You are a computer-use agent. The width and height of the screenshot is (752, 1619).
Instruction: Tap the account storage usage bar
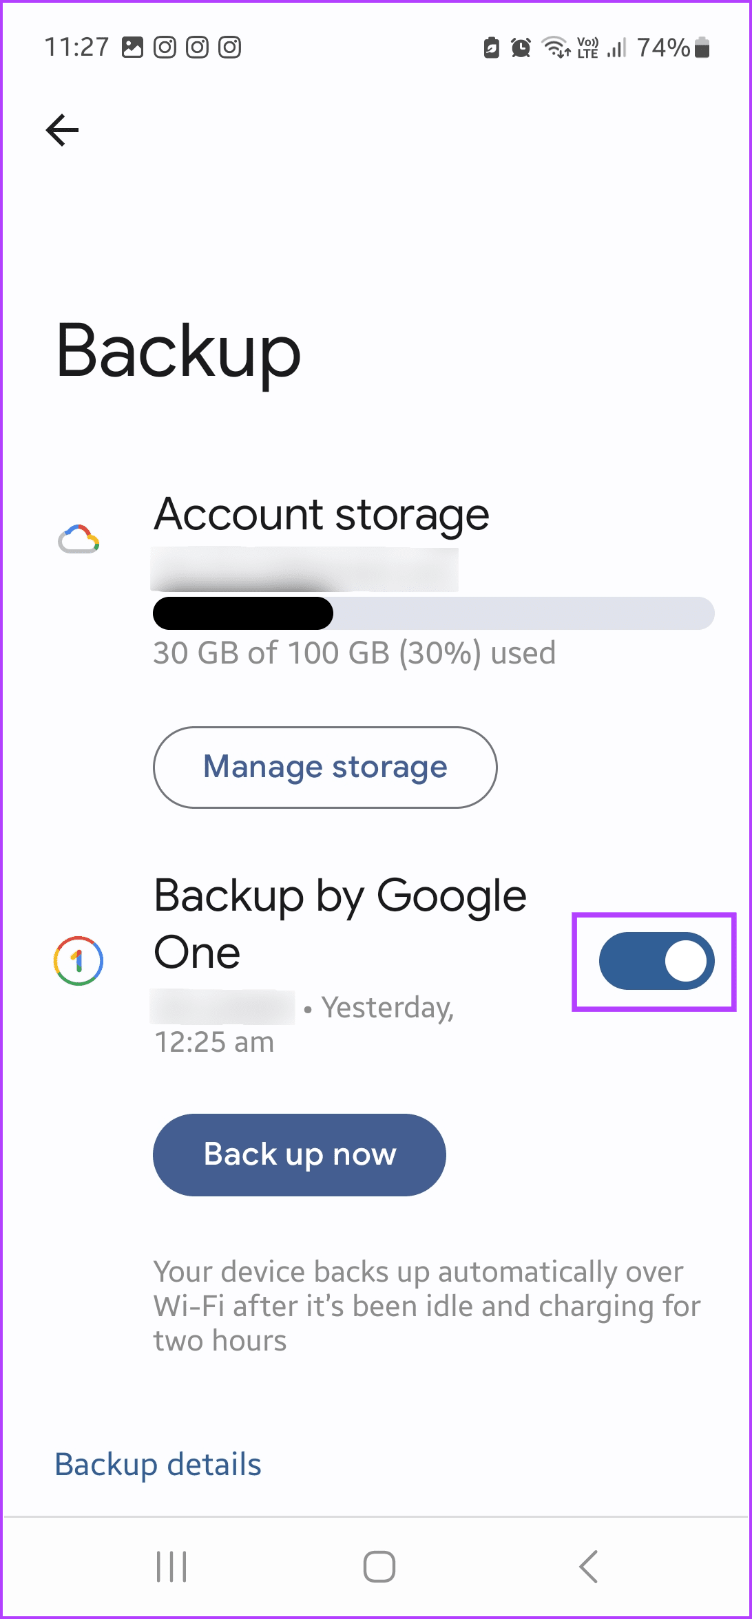coord(434,613)
